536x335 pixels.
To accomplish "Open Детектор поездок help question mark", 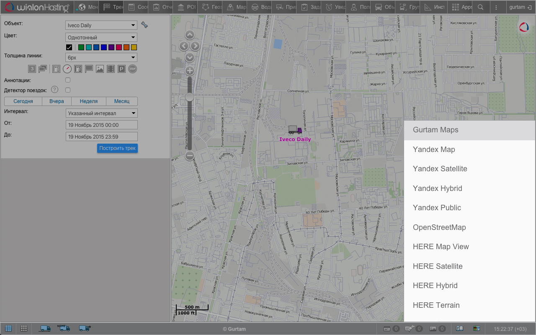I will (x=54, y=90).
